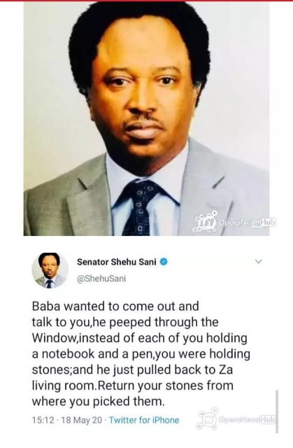
Task: Click the 18 May 20 tweet date
Action: click(x=81, y=420)
